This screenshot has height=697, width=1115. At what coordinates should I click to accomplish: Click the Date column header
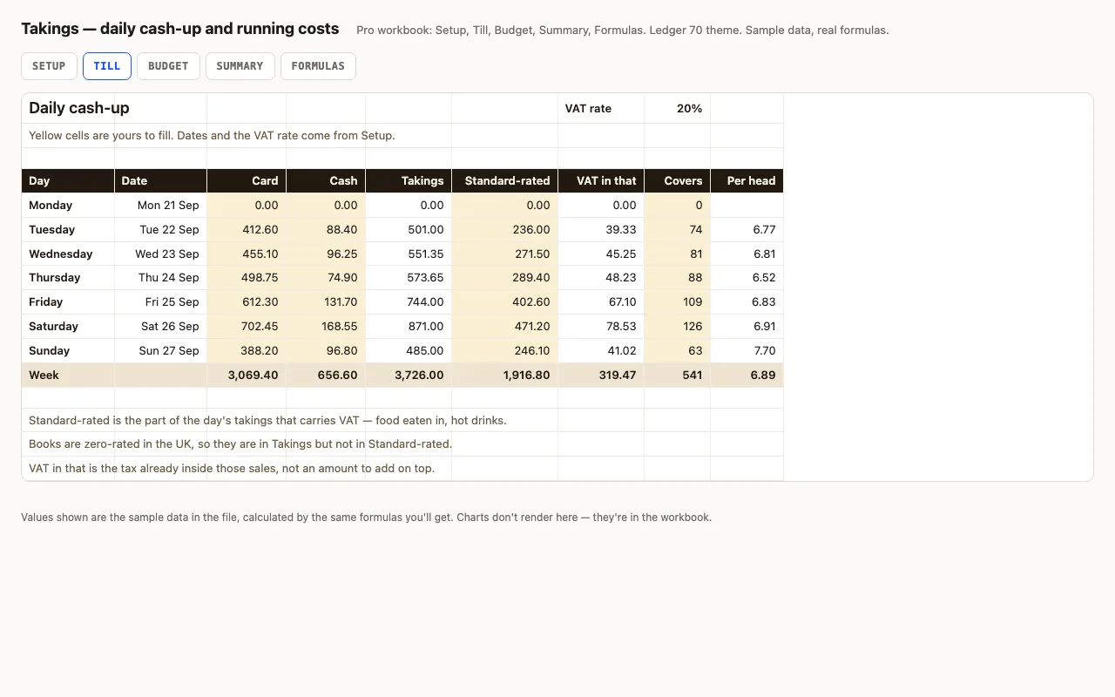coord(160,181)
